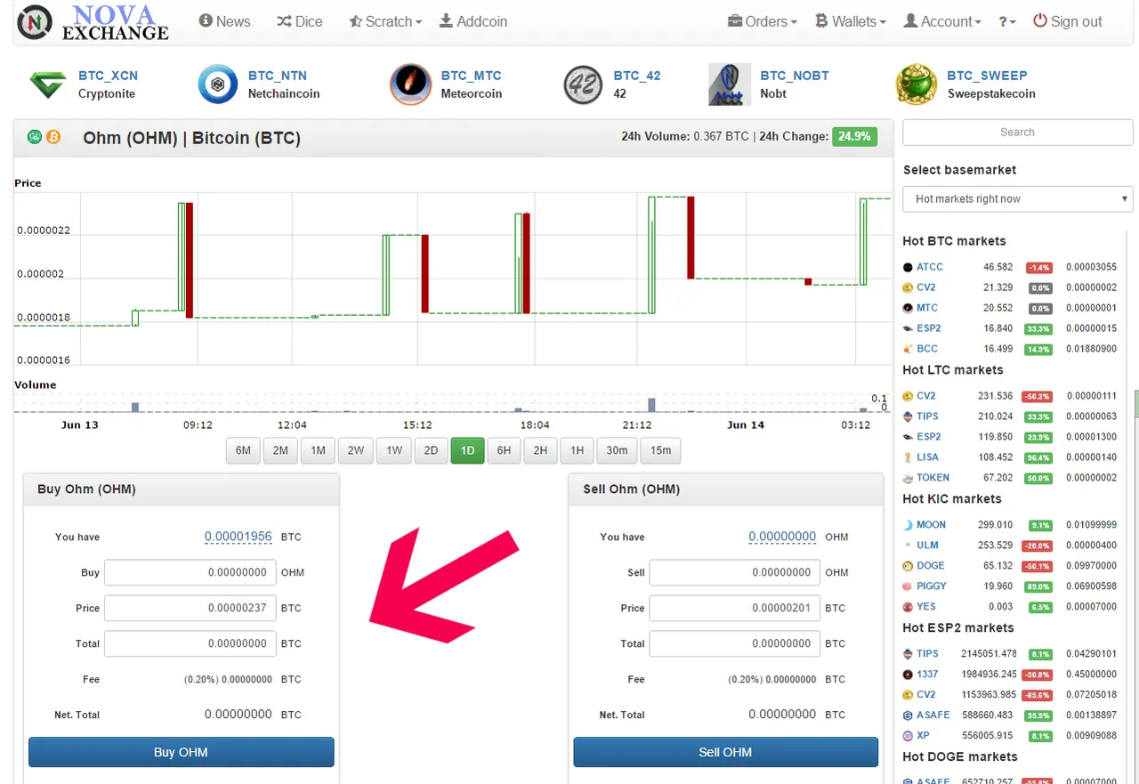The width and height of the screenshot is (1139, 784).
Task: Click the Sell OHM button
Action: click(x=725, y=752)
